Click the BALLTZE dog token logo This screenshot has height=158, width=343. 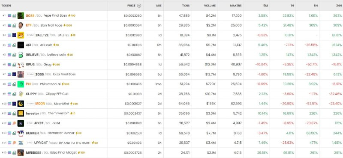click(21, 35)
